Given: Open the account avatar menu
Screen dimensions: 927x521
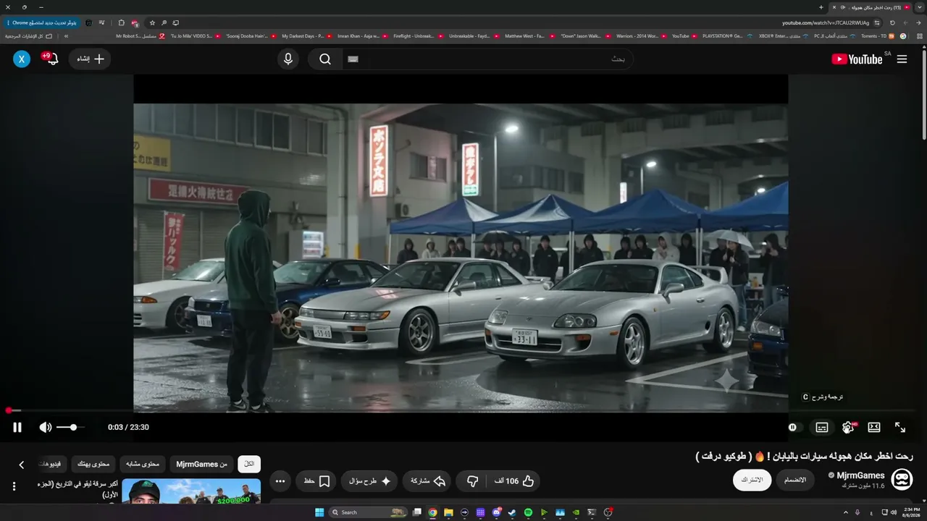Looking at the screenshot, I should click(22, 59).
